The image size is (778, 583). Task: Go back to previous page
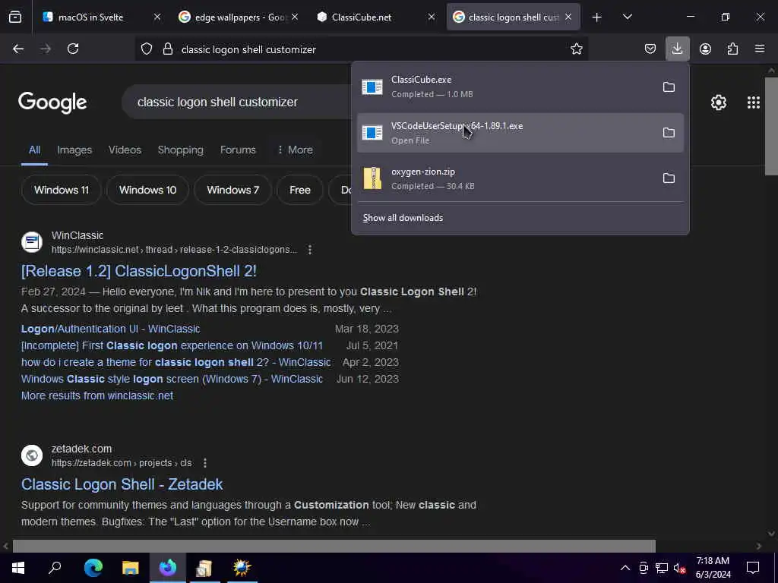pyautogui.click(x=18, y=49)
